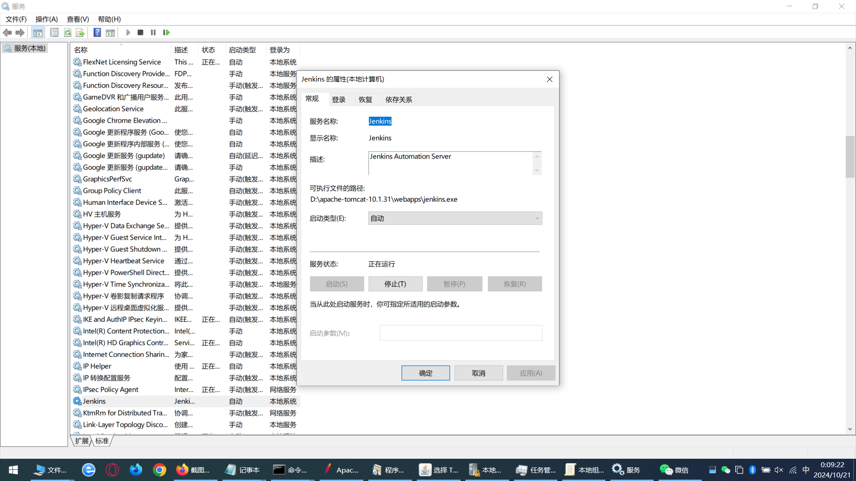Click the Refresh toolbar icon
This screenshot has width=856, height=481.
click(68, 33)
